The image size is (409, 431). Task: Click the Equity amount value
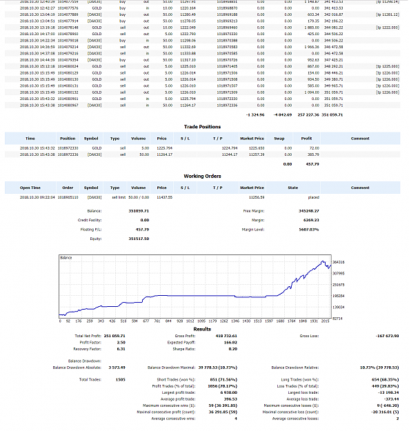point(139,239)
